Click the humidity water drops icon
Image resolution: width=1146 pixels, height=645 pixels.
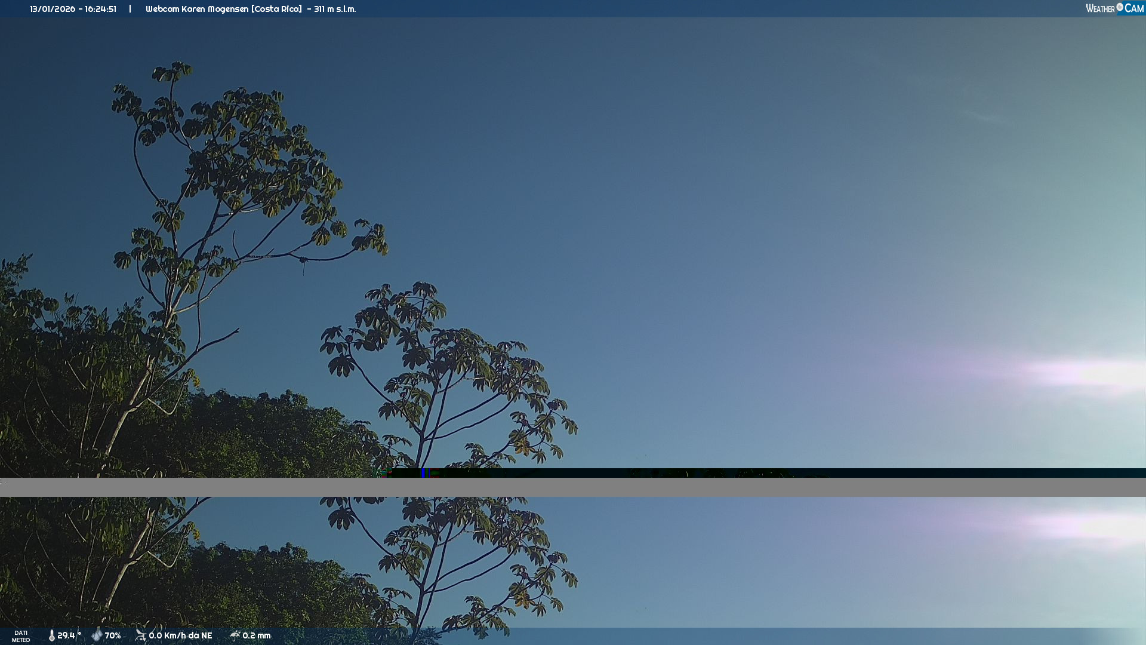97,635
